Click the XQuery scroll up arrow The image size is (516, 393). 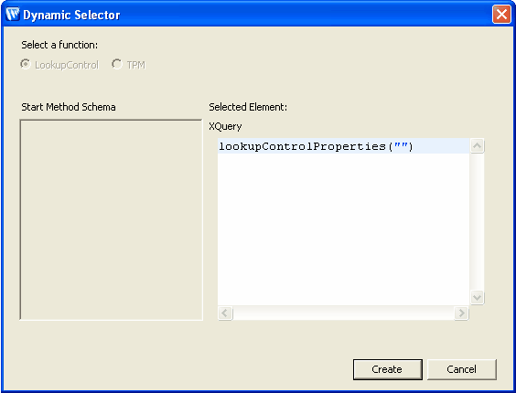coord(477,145)
